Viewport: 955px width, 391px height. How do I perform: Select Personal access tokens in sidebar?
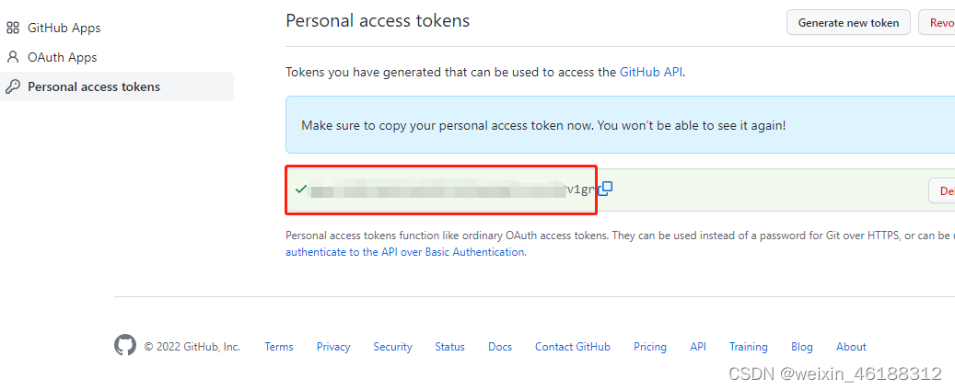(94, 87)
